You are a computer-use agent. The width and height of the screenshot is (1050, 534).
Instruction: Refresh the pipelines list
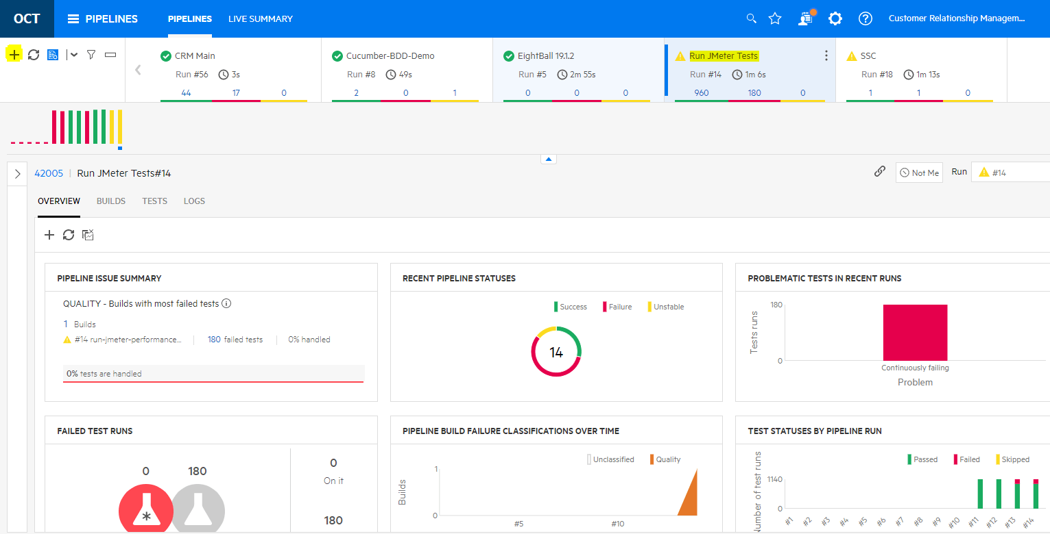34,55
